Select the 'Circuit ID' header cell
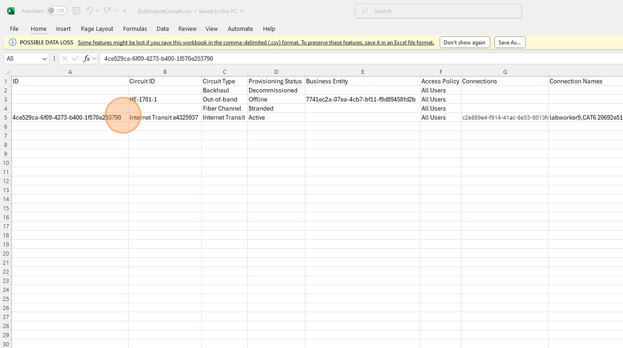 pyautogui.click(x=165, y=81)
